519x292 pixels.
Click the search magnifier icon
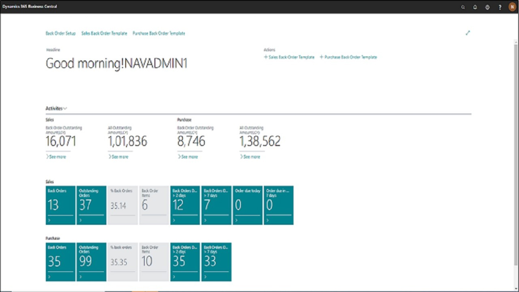pos(463,7)
